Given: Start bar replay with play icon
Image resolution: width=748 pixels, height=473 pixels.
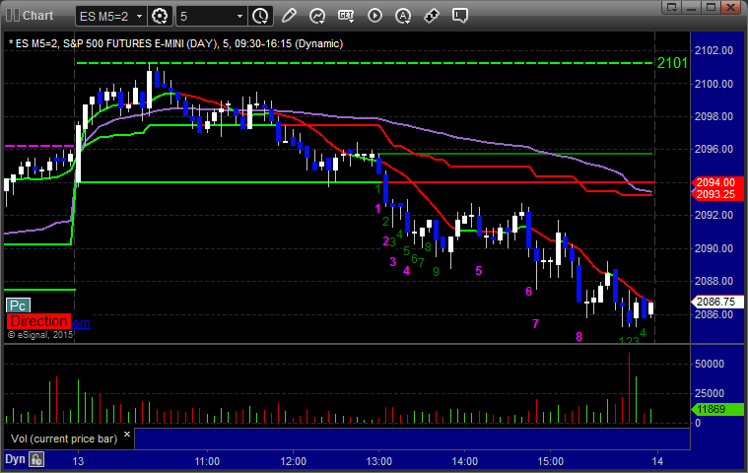Looking at the screenshot, I should click(374, 16).
